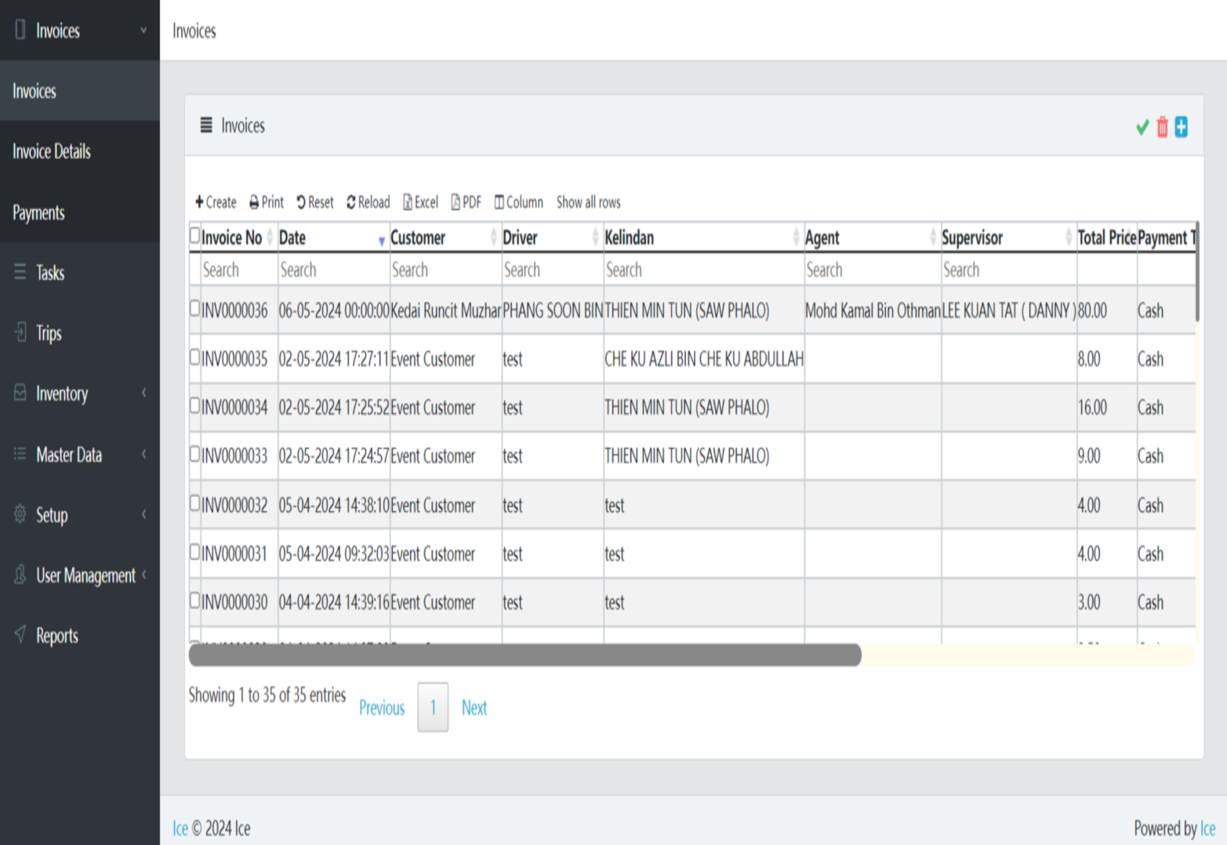Click the blue plus add icon
Viewport: 1227px width, 845px height.
pyautogui.click(x=1181, y=127)
